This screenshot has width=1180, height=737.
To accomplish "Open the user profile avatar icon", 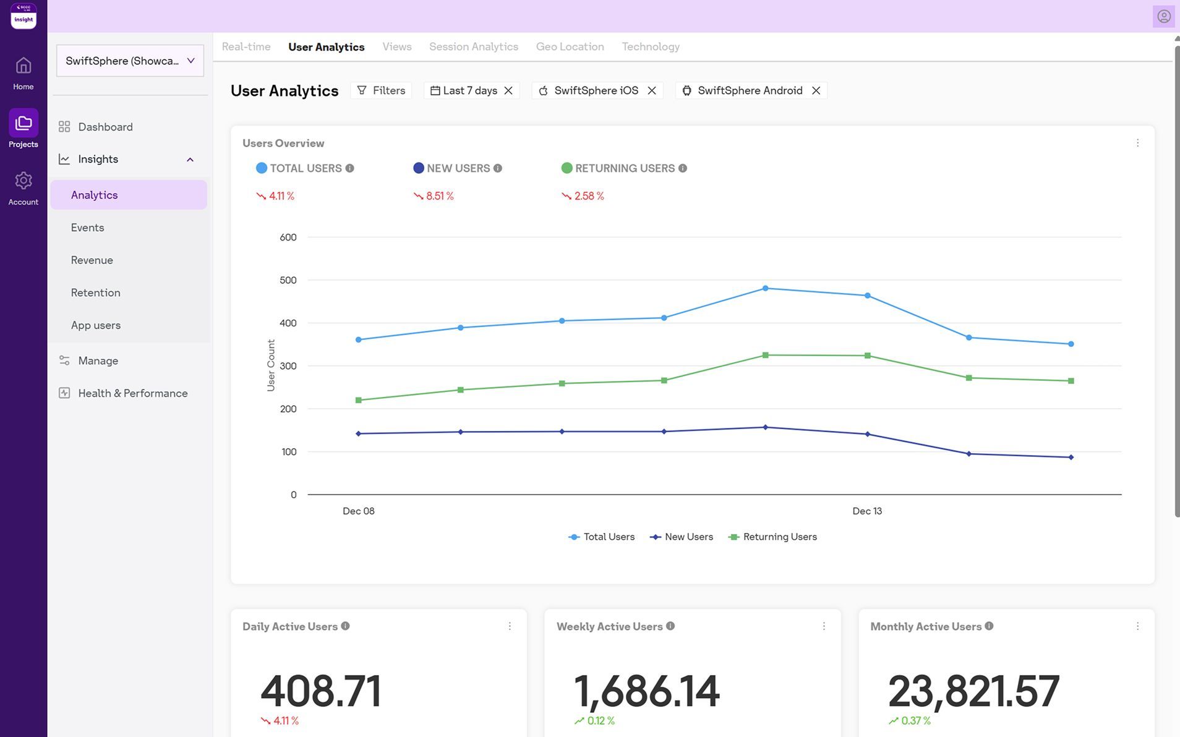I will pyautogui.click(x=1163, y=16).
